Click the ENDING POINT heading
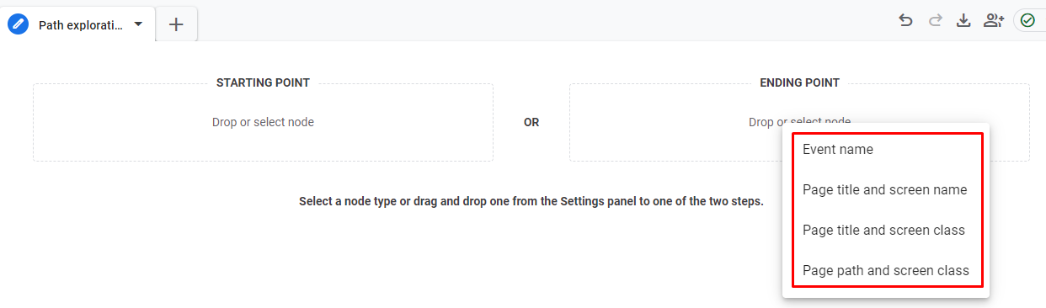Screen dimensions: 1046x308 pyautogui.click(x=799, y=82)
